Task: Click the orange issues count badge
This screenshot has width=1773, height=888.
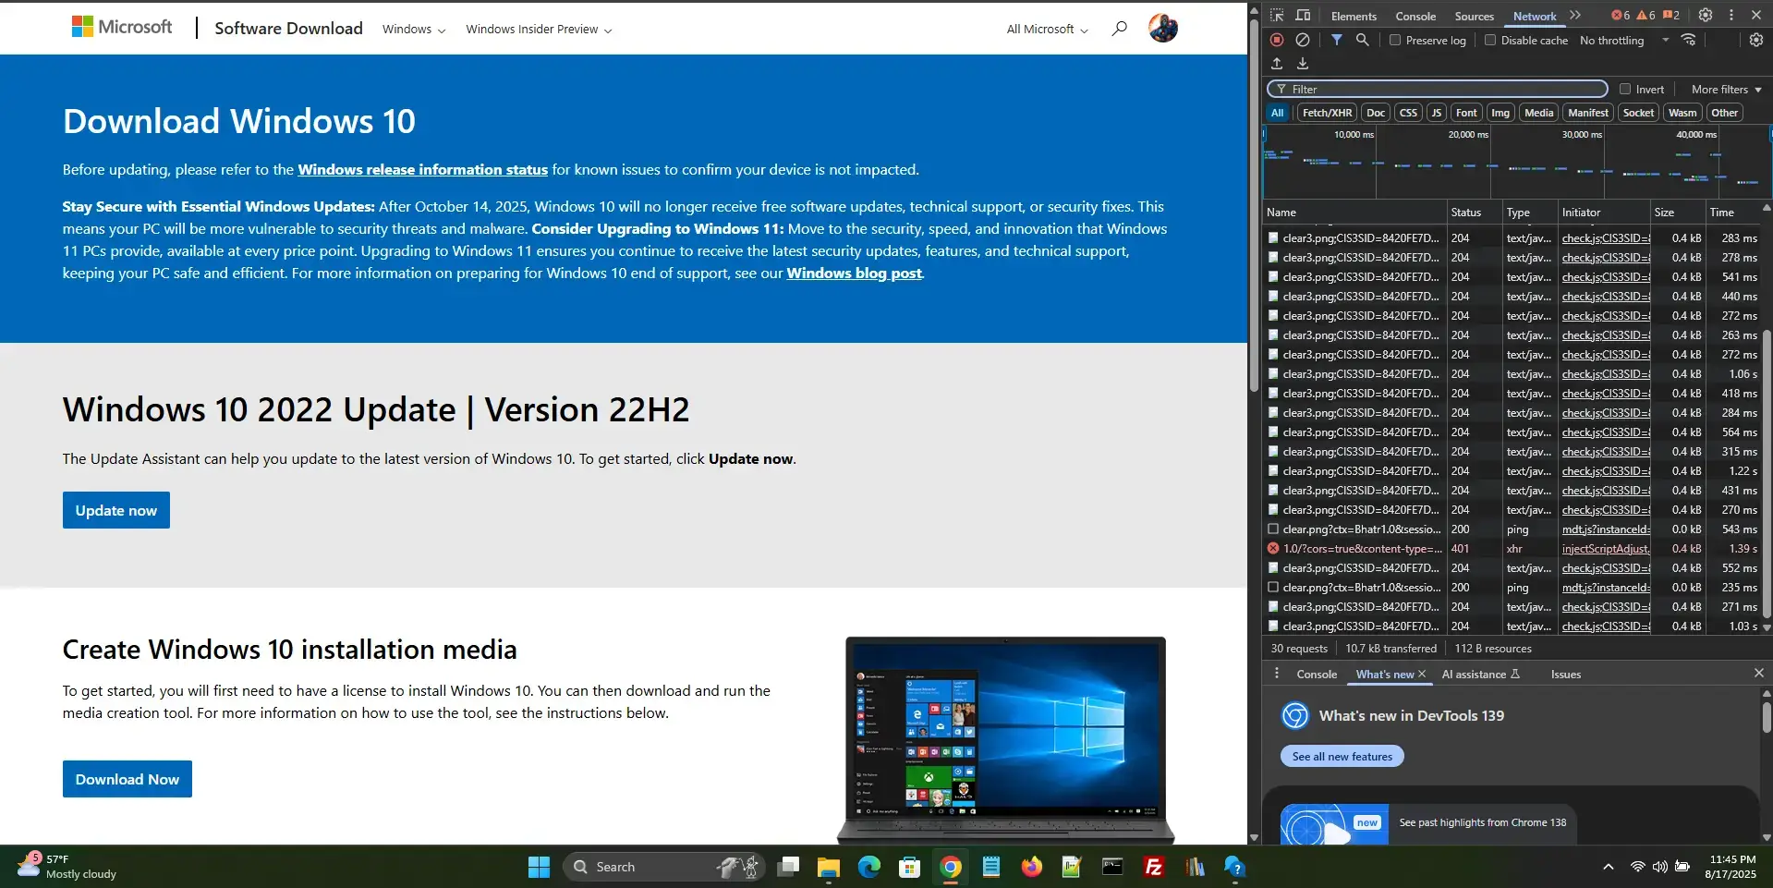Action: pos(1671,16)
